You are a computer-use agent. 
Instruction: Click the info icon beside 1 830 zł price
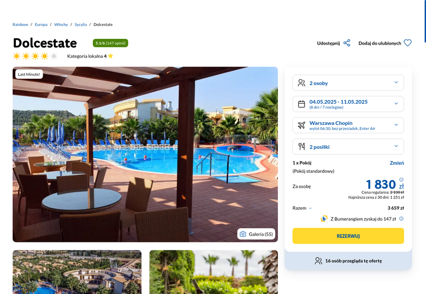coord(402,180)
